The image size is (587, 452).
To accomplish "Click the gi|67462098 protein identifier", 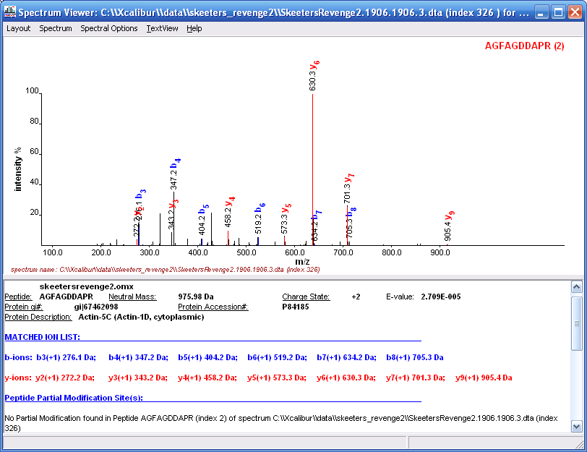I will click(x=96, y=307).
